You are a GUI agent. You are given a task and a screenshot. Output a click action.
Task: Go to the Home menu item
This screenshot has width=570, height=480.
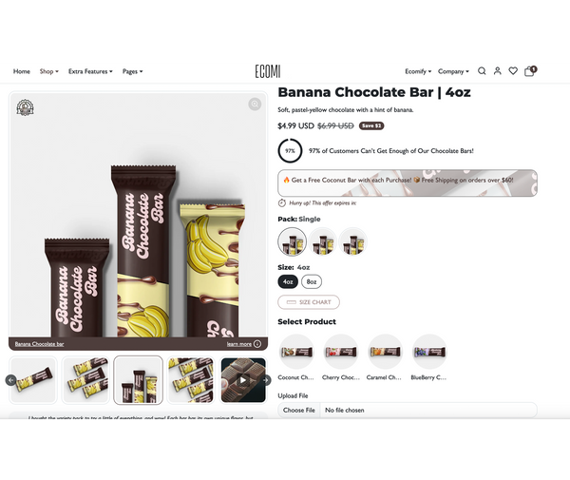click(22, 71)
